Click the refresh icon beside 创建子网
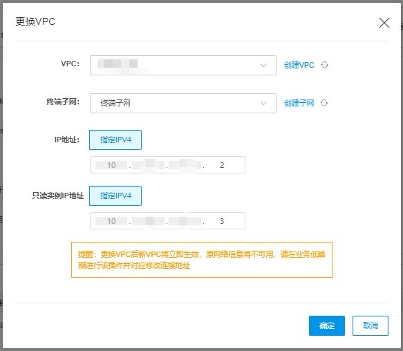Image resolution: width=403 pixels, height=351 pixels. [x=324, y=103]
